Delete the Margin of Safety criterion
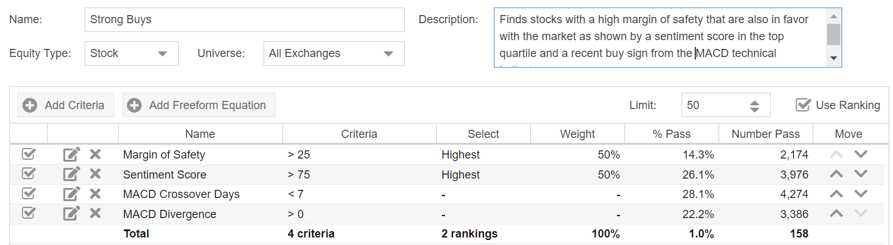The image size is (893, 245). [95, 155]
